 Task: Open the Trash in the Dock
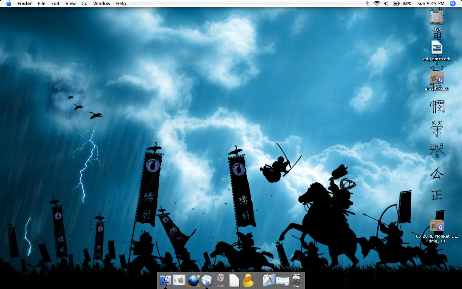click(x=297, y=281)
